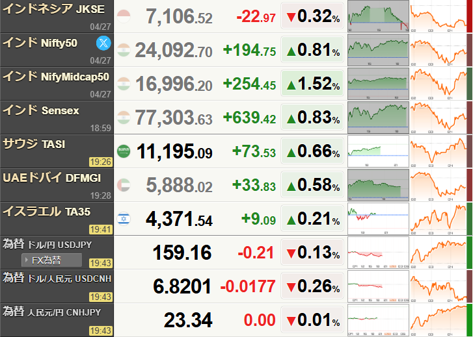
Task: Open 為替 人民元/円 CNHJPY label
Action: click(51, 312)
